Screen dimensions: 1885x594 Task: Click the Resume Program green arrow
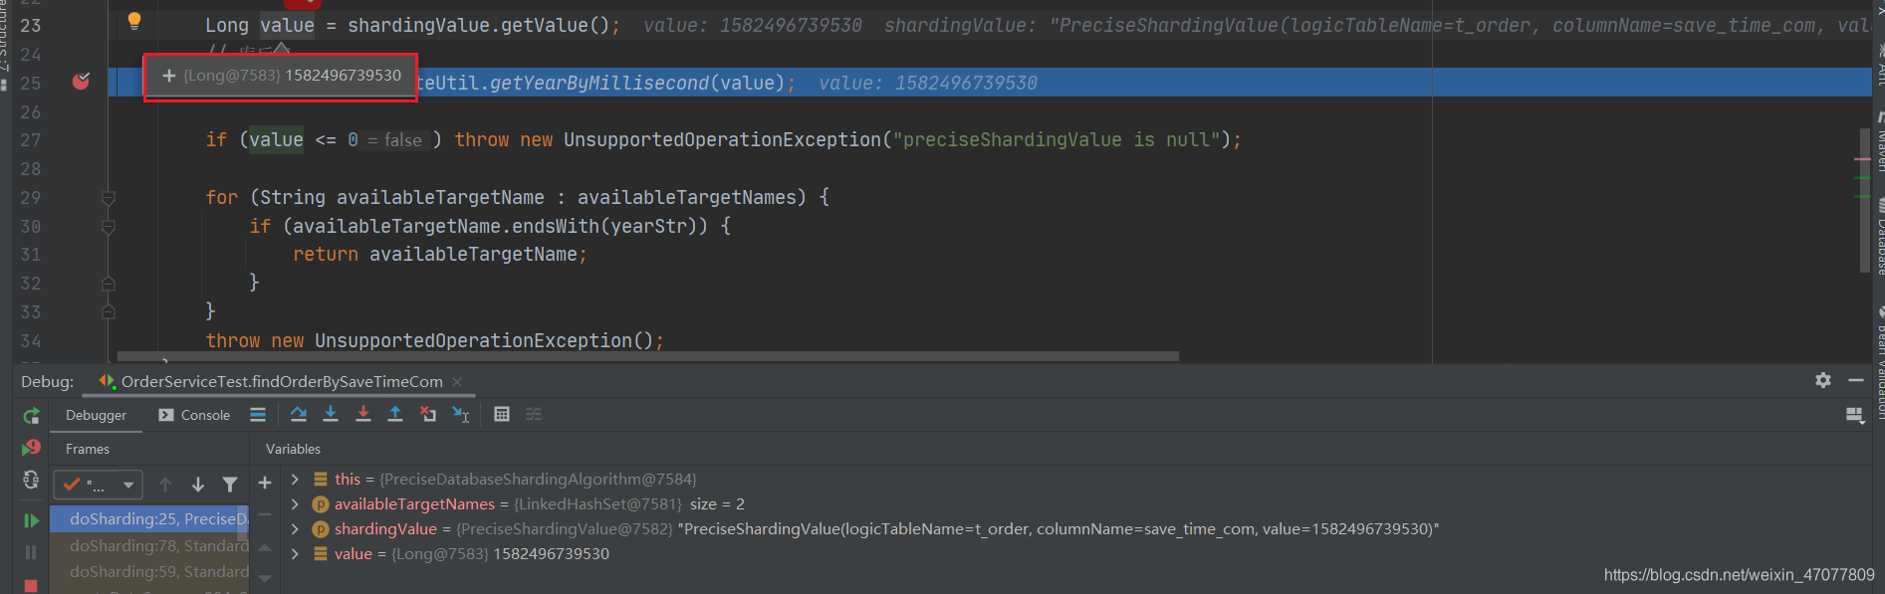click(x=31, y=520)
